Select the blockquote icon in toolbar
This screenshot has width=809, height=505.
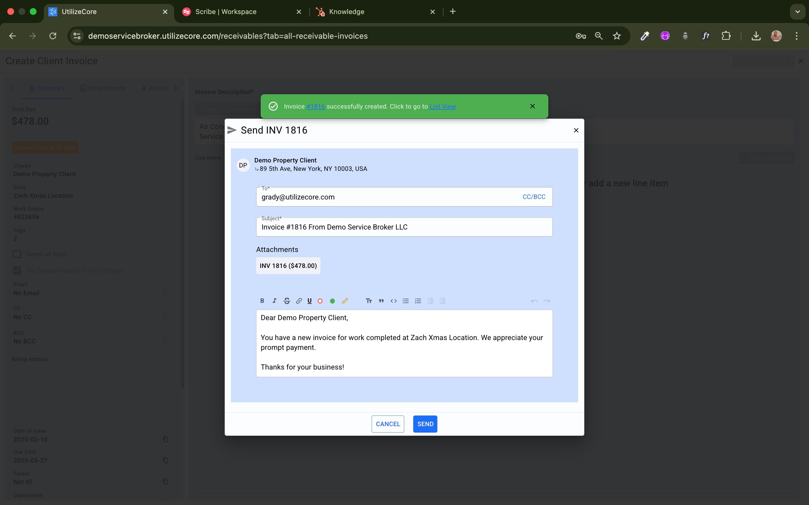[381, 300]
